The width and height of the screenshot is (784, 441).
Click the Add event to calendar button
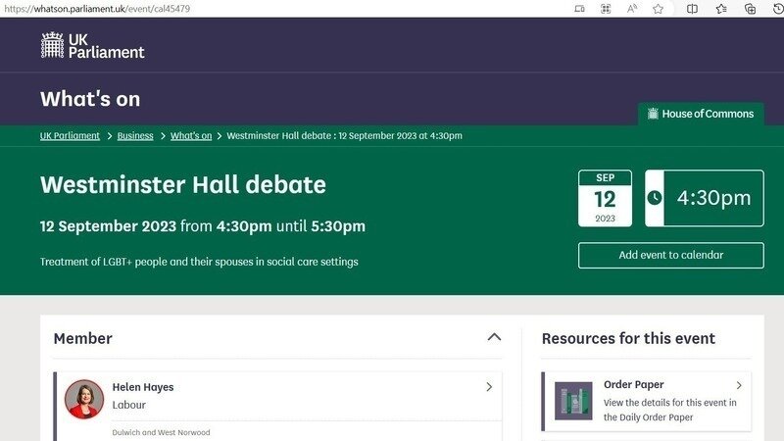(670, 255)
